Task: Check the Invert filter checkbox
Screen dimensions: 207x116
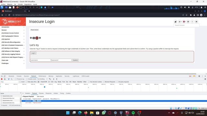Action: (20, 82)
